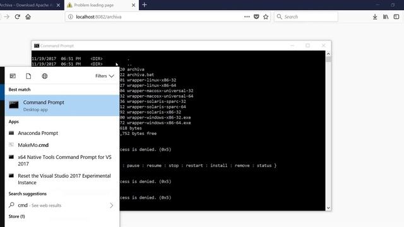Open MakeMo.cmd from Apps list
The height and width of the screenshot is (227, 404).
(x=62, y=145)
